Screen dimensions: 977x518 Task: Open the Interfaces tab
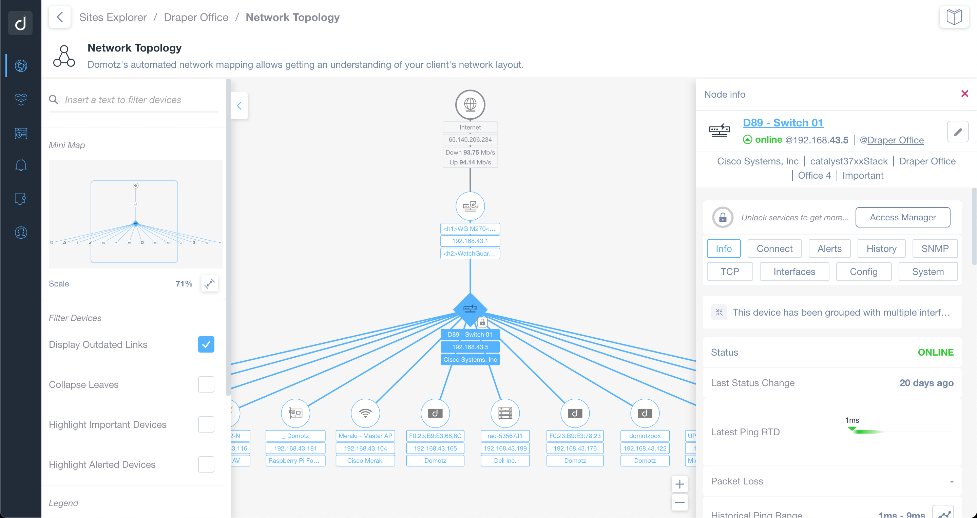[794, 272]
